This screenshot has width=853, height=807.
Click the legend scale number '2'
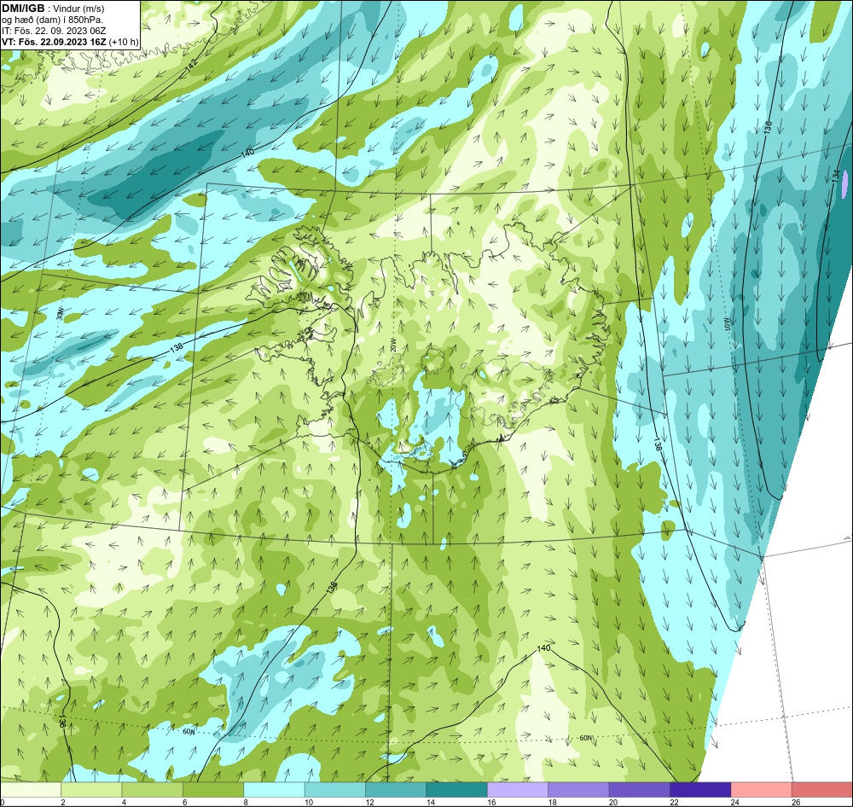pyautogui.click(x=63, y=802)
